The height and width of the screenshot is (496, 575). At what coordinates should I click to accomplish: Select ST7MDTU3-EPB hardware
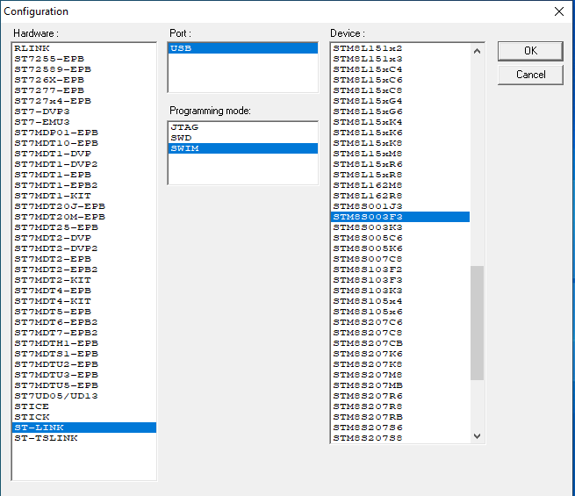coord(84,375)
